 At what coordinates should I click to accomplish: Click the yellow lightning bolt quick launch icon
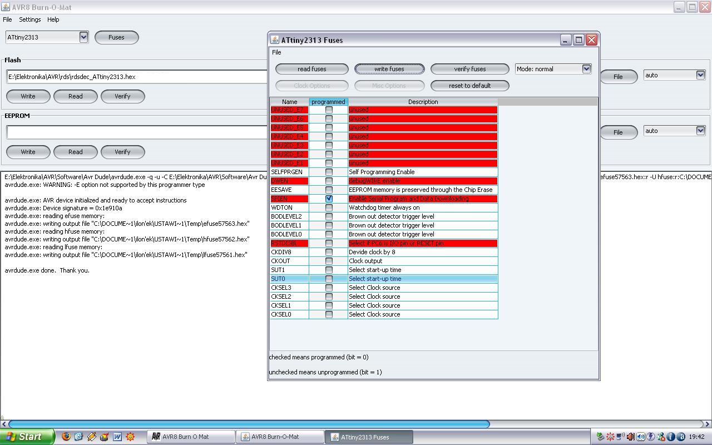click(x=91, y=437)
